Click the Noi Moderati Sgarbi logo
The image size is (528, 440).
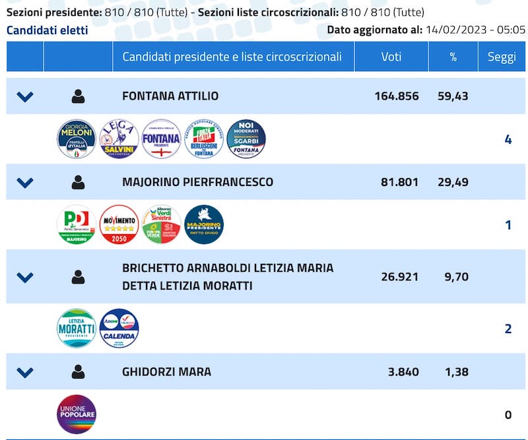[x=246, y=139]
